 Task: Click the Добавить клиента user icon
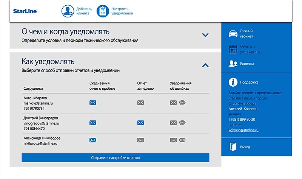[68, 11]
